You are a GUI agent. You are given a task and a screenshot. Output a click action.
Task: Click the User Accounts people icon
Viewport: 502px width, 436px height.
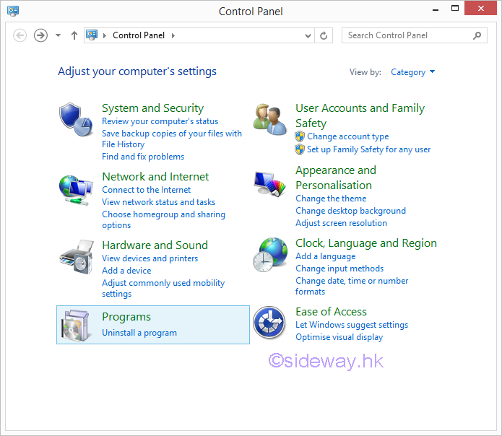point(270,119)
